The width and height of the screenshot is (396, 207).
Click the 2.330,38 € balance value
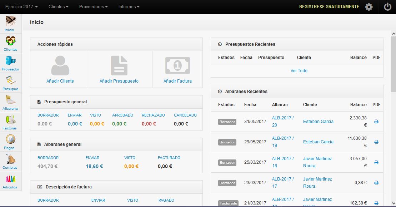click(358, 122)
